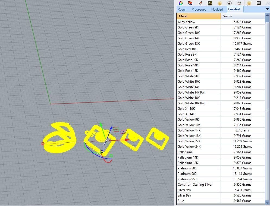Click the metal list vertical scrollbar thumb
The height and width of the screenshot is (206, 270).
pyautogui.click(x=268, y=111)
